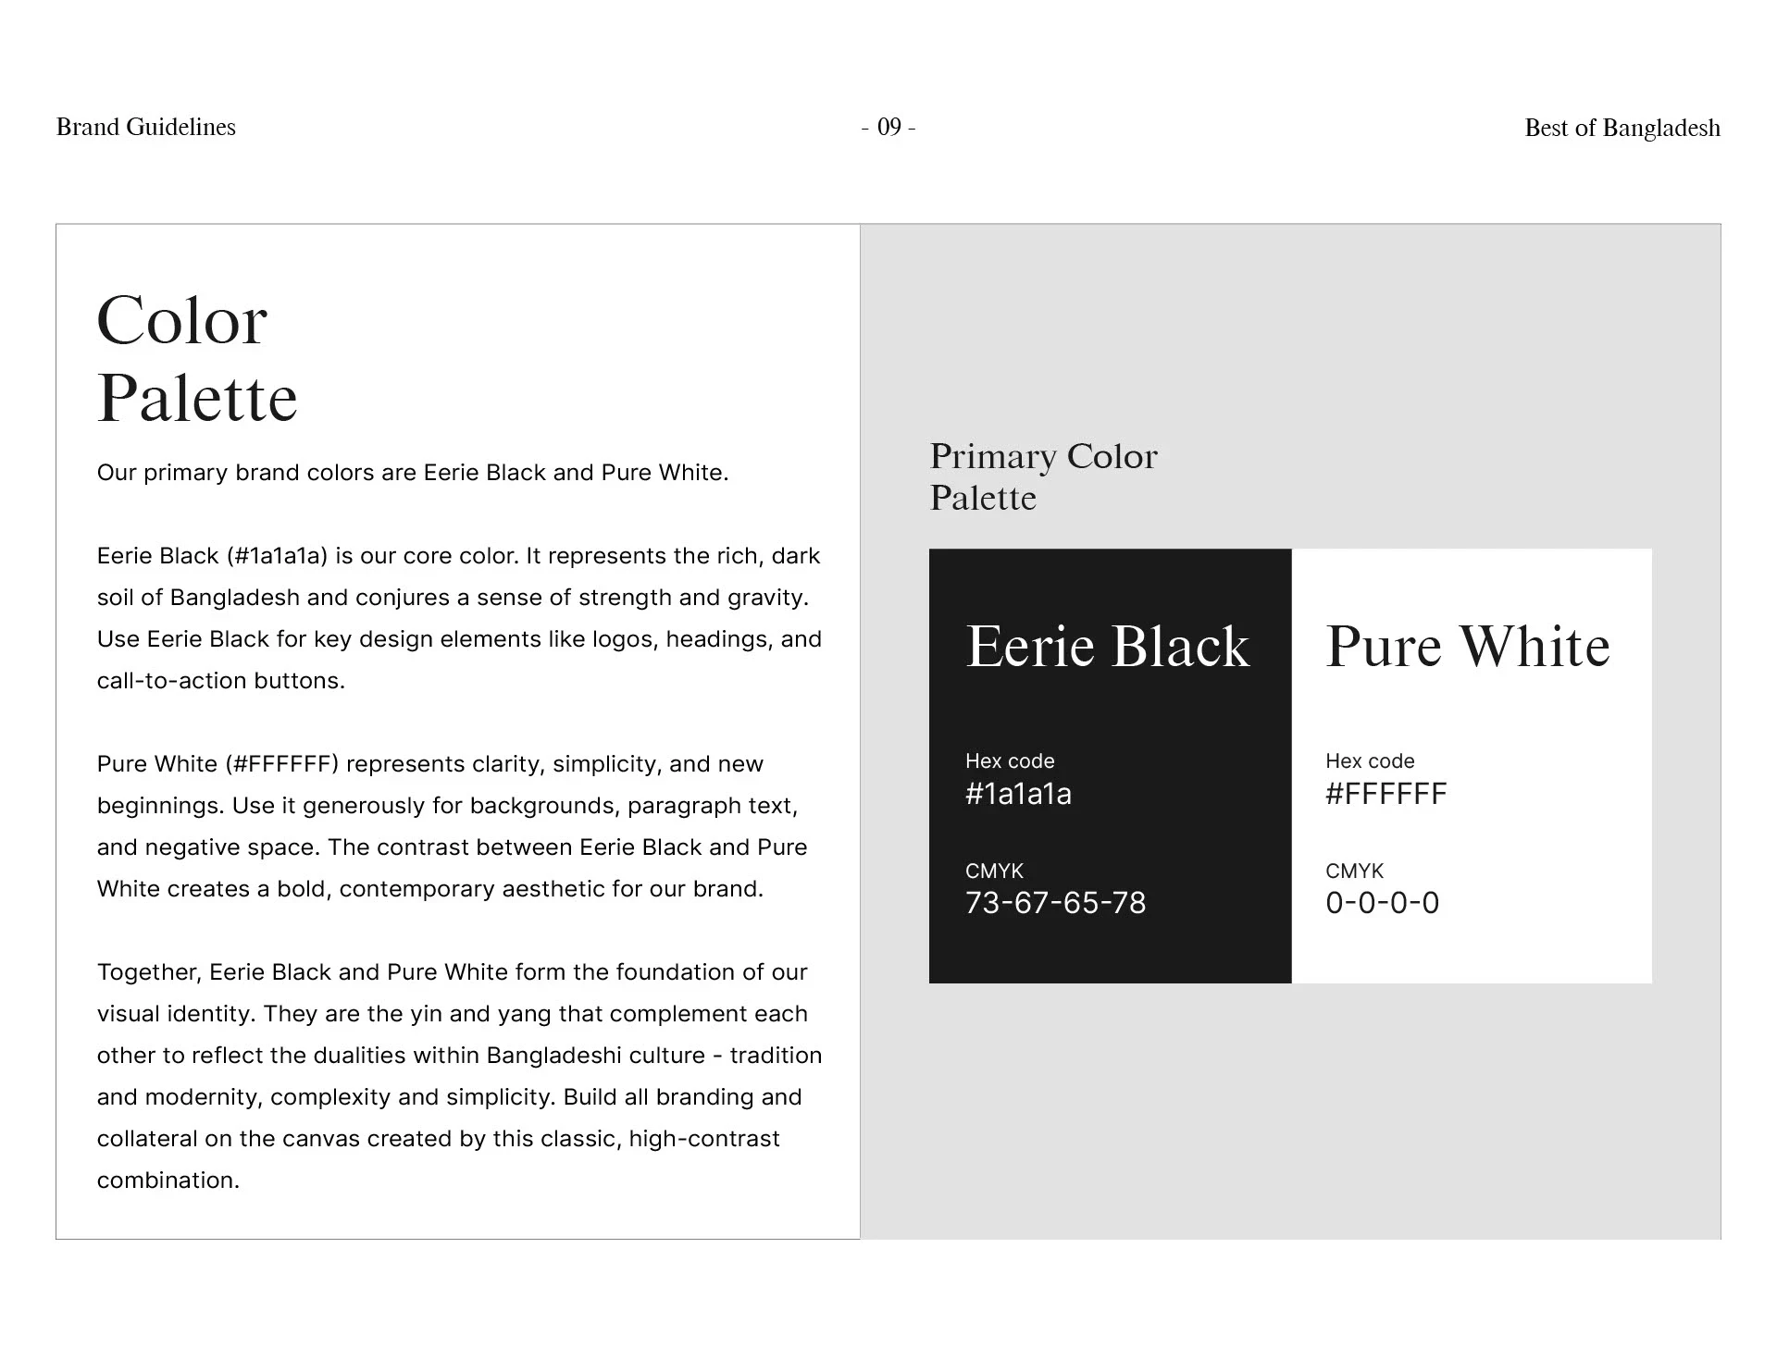Click the Hex code label in the white swatch
Screen dimensions: 1777x1372
point(1370,761)
